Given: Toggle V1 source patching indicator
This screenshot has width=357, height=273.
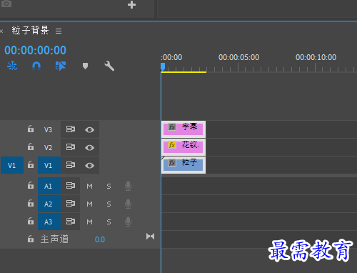Looking at the screenshot, I should coord(12,165).
